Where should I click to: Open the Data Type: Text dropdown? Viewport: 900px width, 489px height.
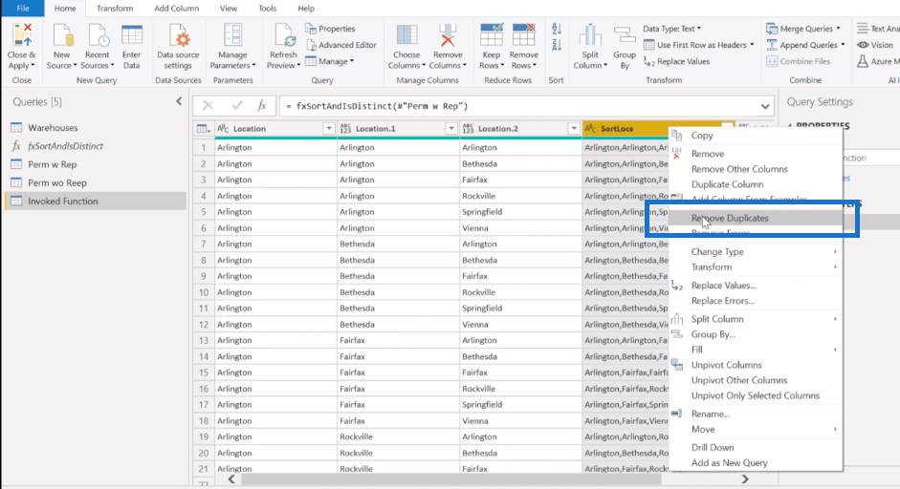tap(671, 29)
